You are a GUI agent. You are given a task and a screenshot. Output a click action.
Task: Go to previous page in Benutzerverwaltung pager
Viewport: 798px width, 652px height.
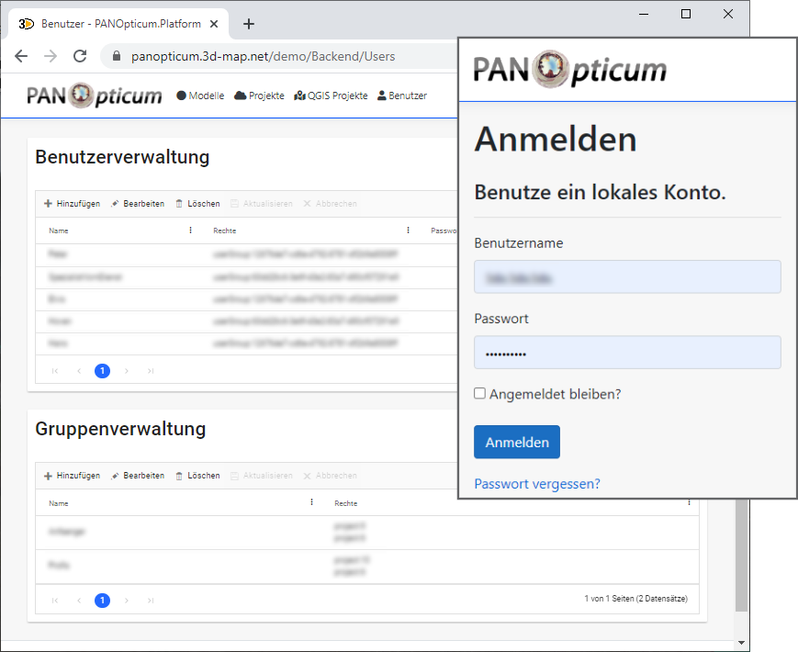click(x=79, y=371)
